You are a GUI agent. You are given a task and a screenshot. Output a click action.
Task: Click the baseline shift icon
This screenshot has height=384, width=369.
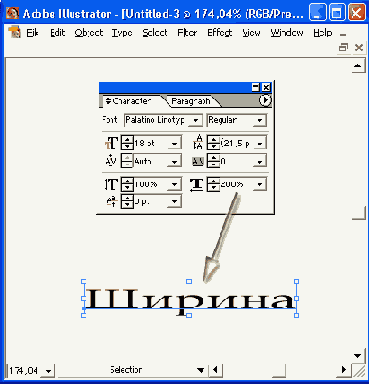pyautogui.click(x=111, y=201)
